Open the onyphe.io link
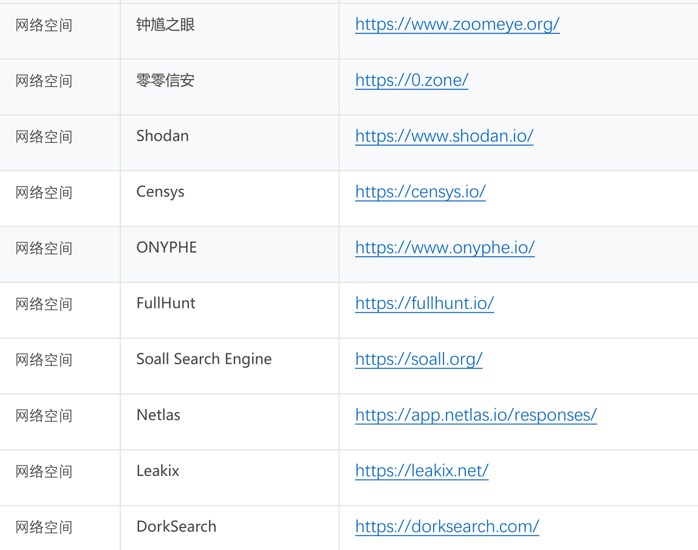Image resolution: width=698 pixels, height=550 pixels. point(445,248)
